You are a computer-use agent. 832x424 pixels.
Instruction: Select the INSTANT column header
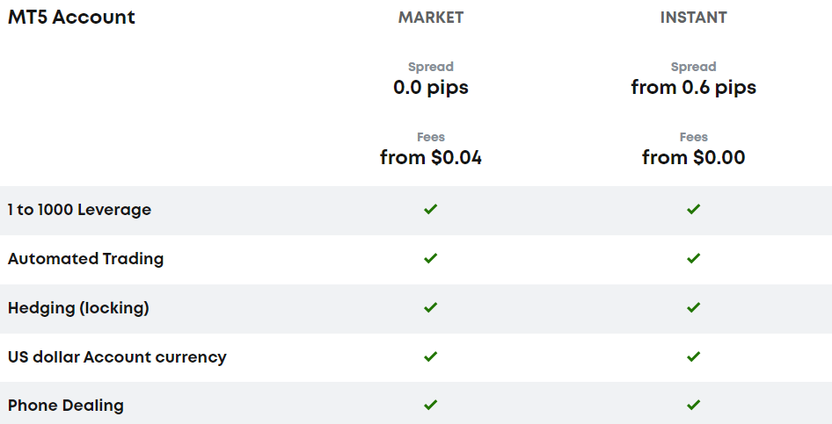(x=694, y=18)
